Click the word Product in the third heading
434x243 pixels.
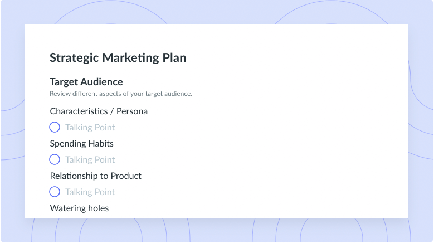pos(126,176)
